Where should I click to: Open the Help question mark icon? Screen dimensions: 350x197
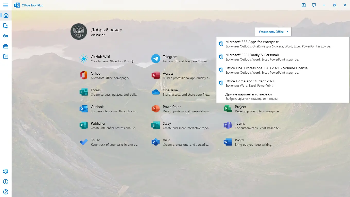pyautogui.click(x=6, y=192)
